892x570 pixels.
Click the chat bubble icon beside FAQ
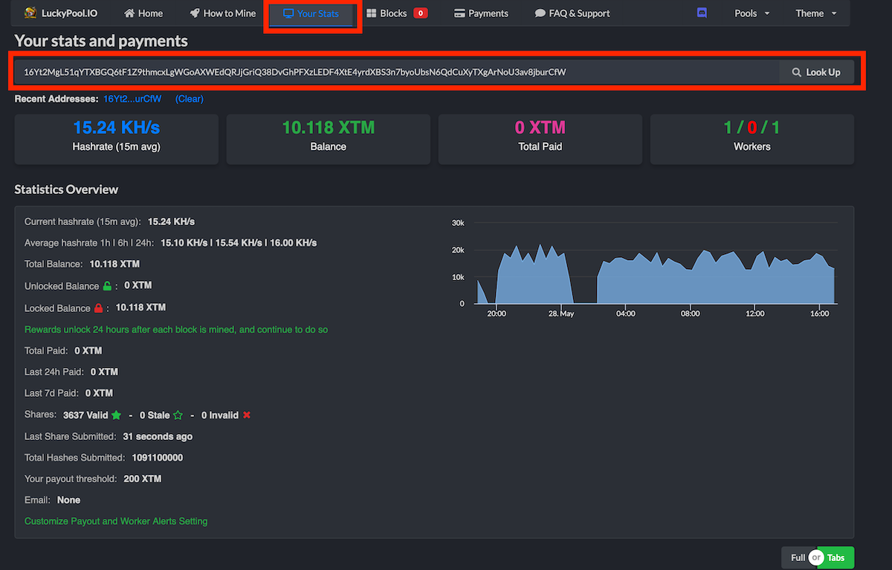(540, 13)
